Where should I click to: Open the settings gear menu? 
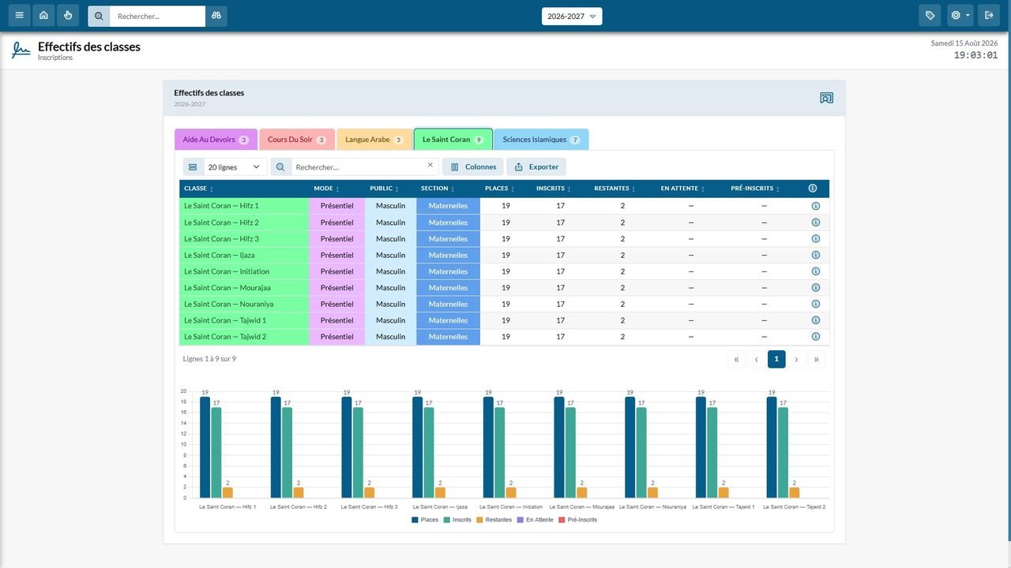click(x=960, y=16)
